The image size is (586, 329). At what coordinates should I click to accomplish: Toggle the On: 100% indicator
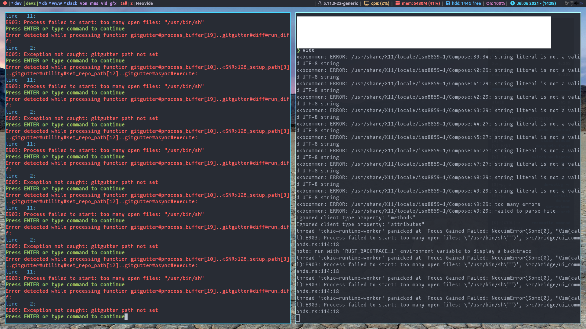point(496,3)
